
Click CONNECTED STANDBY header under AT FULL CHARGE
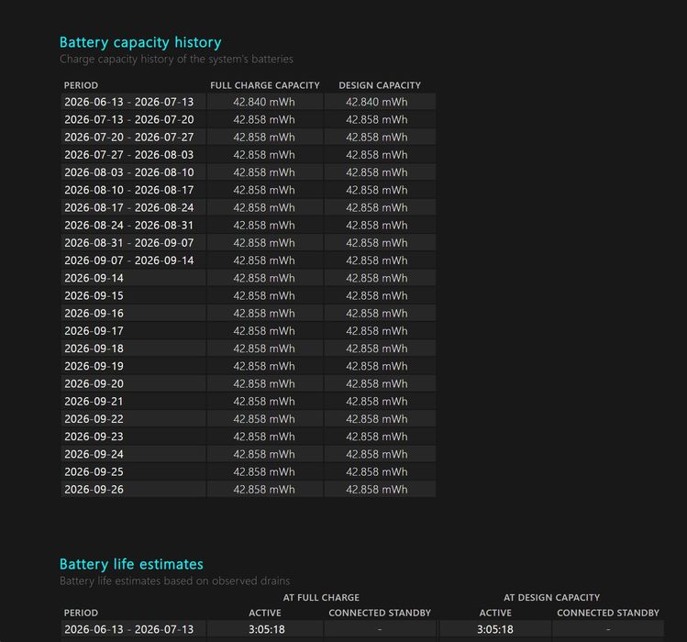coord(380,613)
